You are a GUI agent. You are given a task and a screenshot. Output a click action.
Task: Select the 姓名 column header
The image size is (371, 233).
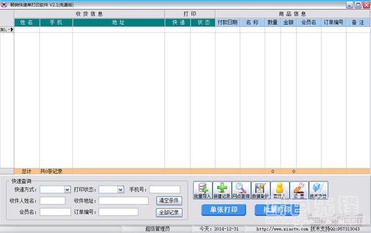tap(27, 22)
